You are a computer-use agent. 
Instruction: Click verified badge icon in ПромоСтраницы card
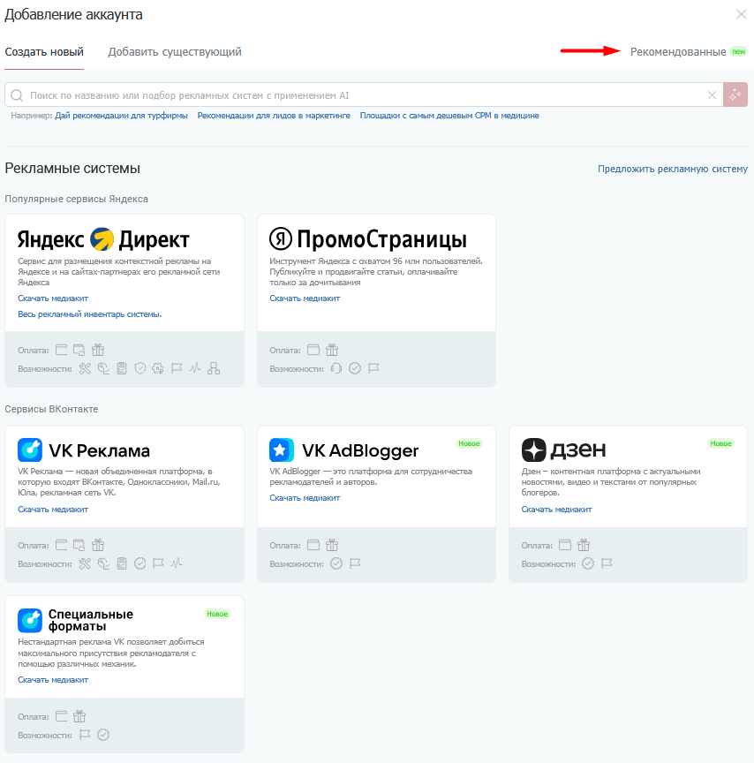(x=355, y=368)
